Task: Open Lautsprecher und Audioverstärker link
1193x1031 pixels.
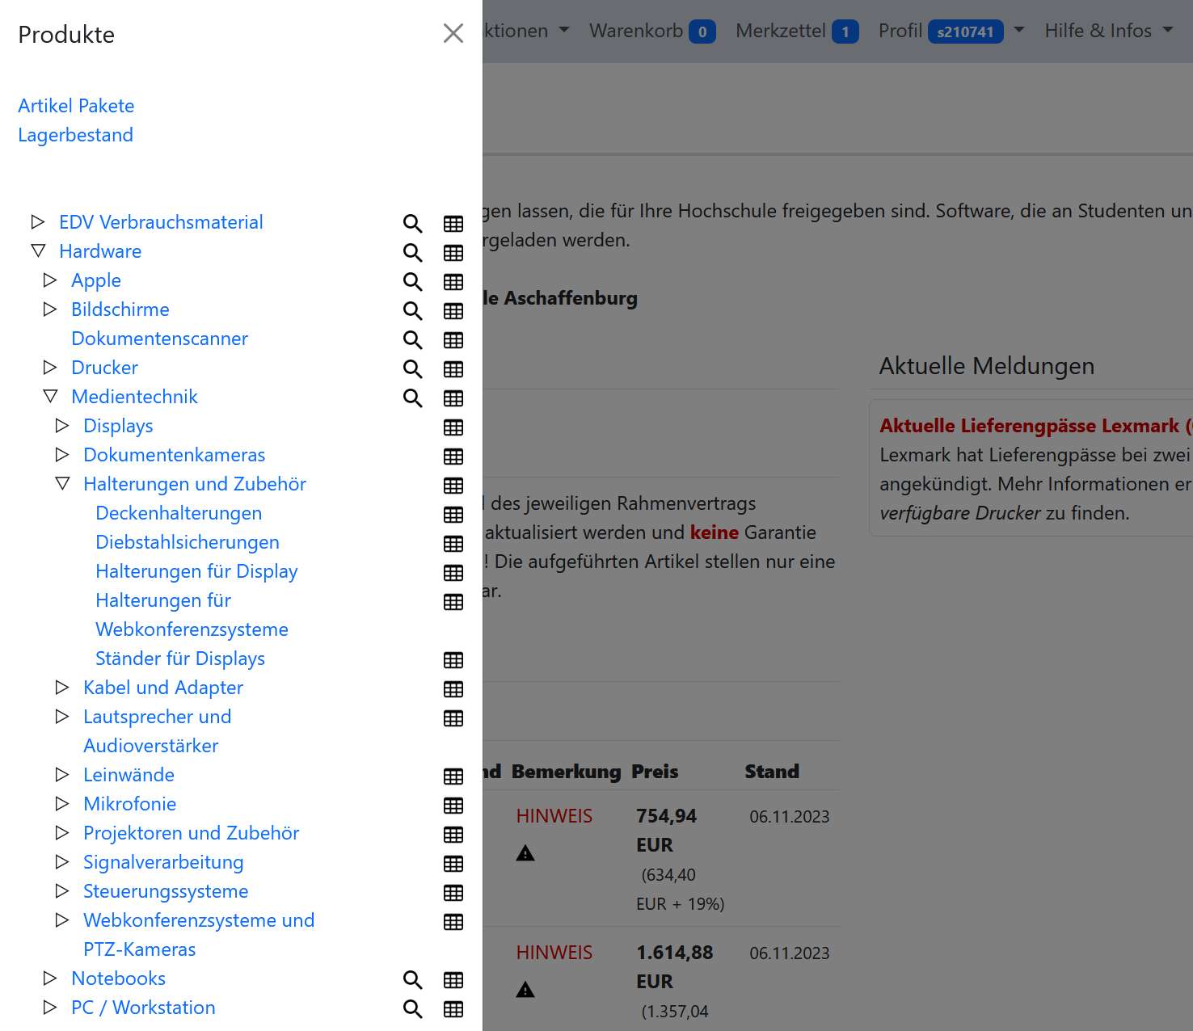Action: pyautogui.click(x=158, y=731)
